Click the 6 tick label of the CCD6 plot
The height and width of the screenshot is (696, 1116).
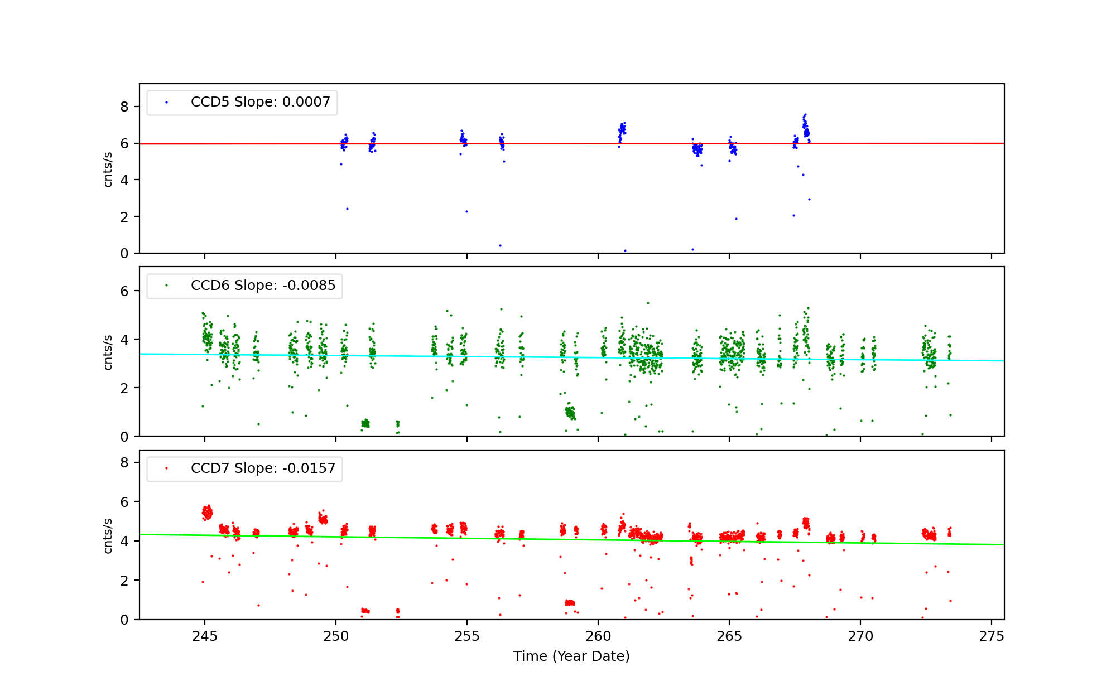(x=124, y=291)
